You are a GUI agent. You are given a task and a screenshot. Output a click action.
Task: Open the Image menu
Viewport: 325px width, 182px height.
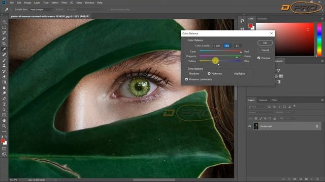(27, 3)
